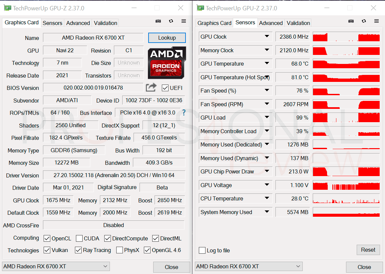Click Close button in Sensors window

pyautogui.click(x=364, y=267)
